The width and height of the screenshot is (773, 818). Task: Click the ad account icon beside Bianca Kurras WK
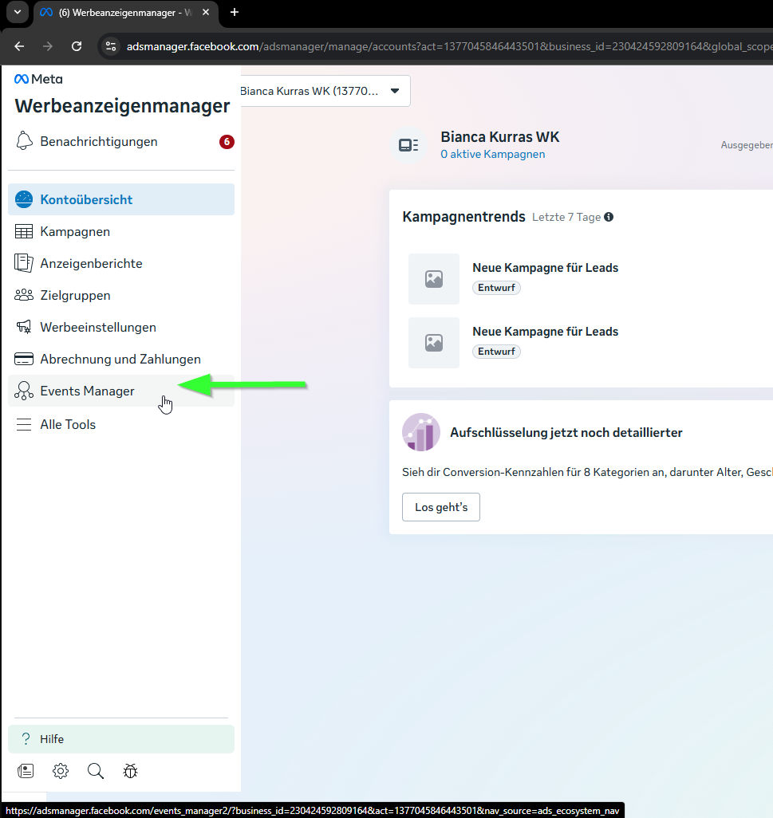pyautogui.click(x=408, y=145)
